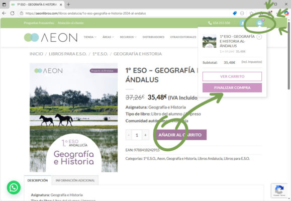Open the Preguntas frecuentes link

point(39,23)
